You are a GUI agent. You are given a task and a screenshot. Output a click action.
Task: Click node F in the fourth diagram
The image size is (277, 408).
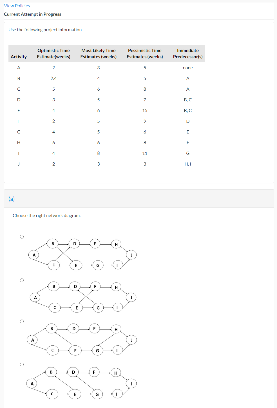point(94,372)
